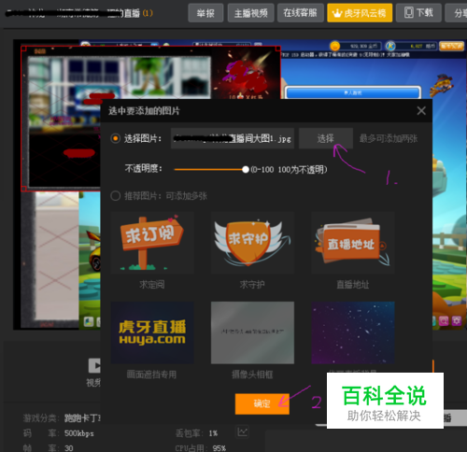
Task: Click the 摄像头相框 caption
Action: pos(252,374)
